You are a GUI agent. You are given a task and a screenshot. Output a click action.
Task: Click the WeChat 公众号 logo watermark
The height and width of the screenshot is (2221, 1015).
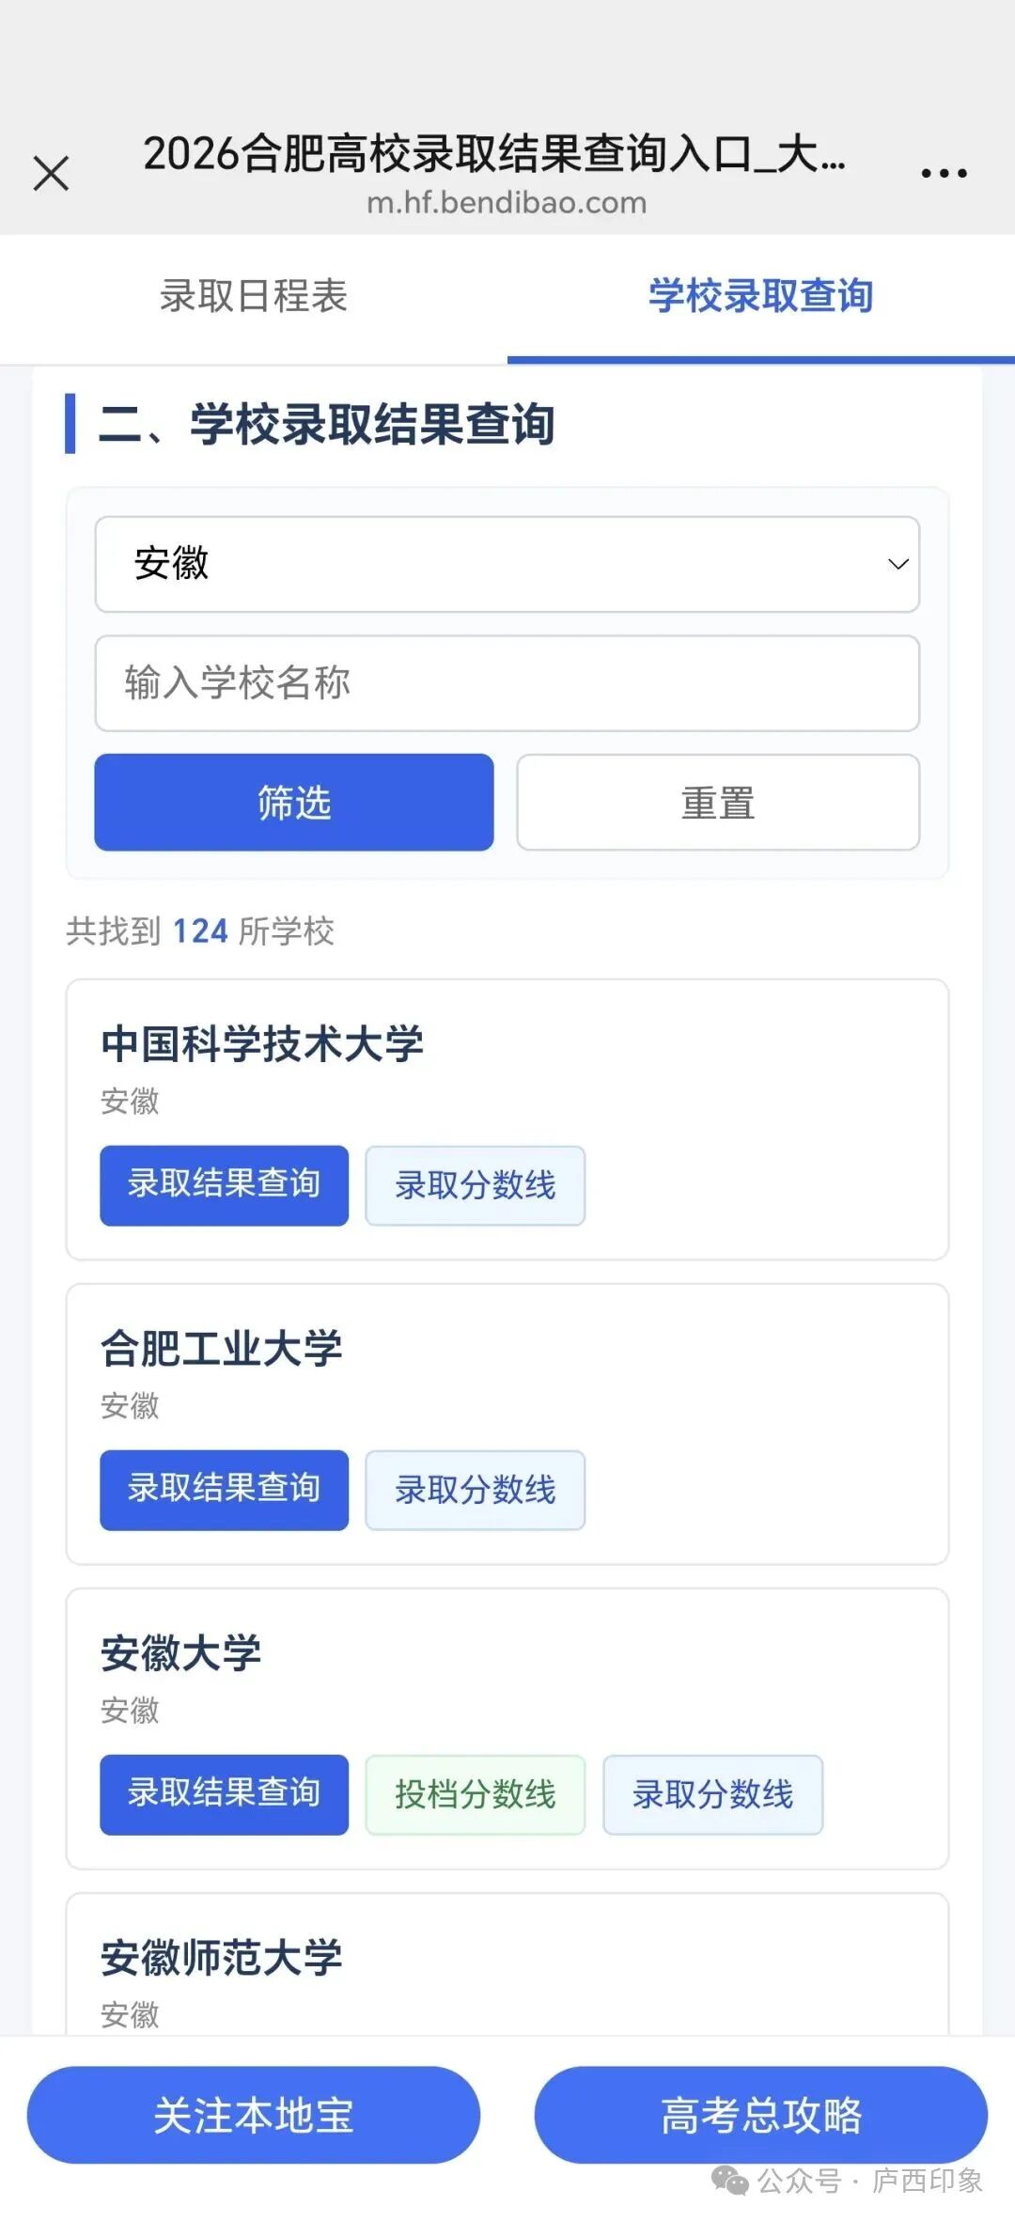pos(730,2181)
